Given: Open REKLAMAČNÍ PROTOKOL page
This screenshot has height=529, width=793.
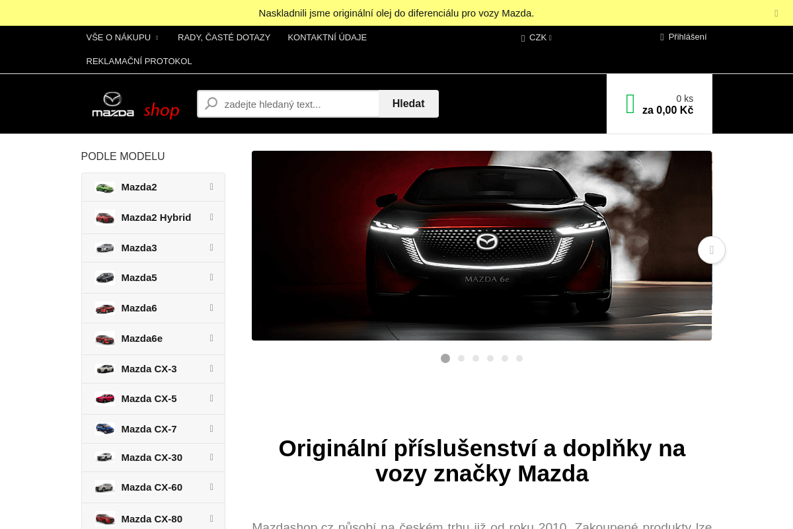Looking at the screenshot, I should (x=139, y=61).
